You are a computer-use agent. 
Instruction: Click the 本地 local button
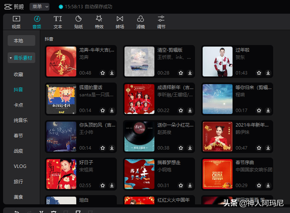point(21,41)
